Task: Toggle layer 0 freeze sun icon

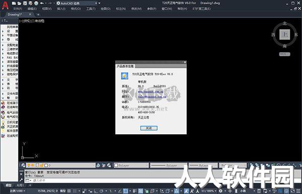Action: [x=33, y=165]
